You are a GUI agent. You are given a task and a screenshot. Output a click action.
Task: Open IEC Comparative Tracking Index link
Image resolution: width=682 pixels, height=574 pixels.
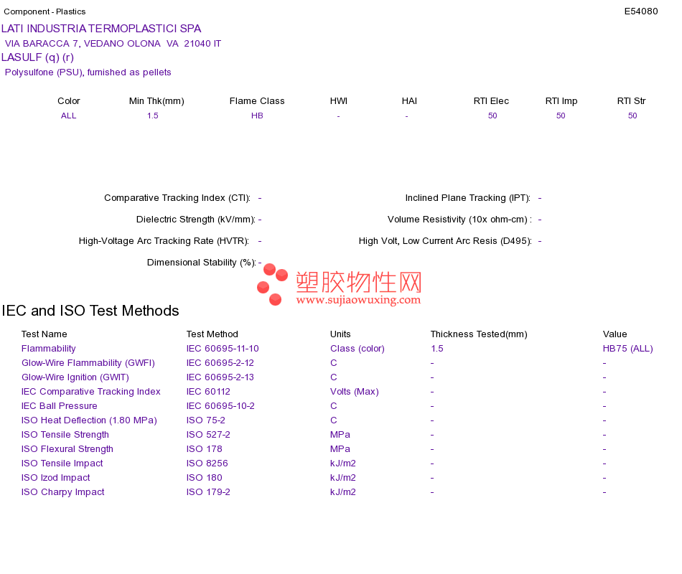(91, 392)
